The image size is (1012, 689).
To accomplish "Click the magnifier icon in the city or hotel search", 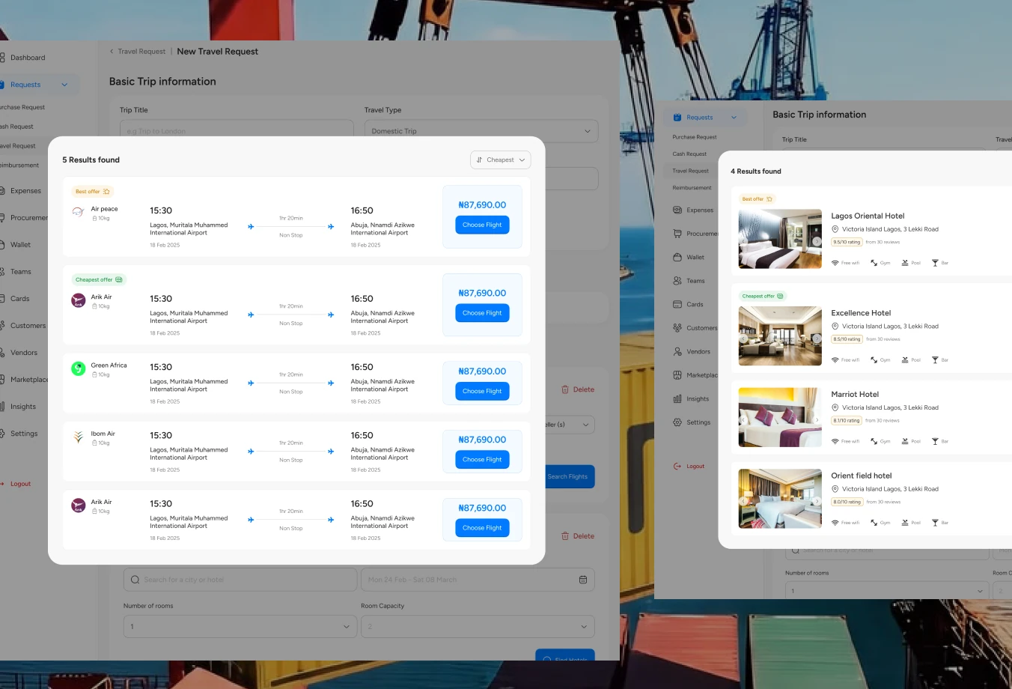I will tap(135, 580).
